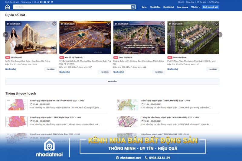Open article quy hoạch quận 10 TPHCM

pos(170,118)
